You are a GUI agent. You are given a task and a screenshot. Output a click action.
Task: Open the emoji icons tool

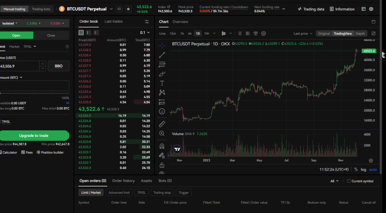(x=162, y=111)
